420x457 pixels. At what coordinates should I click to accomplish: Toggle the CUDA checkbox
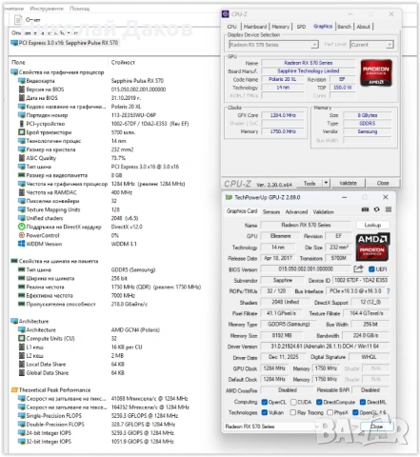tap(293, 402)
